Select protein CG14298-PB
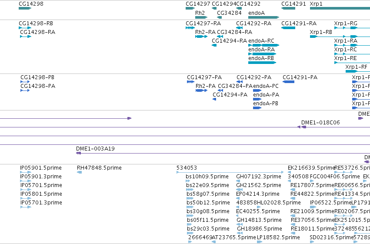The height and width of the screenshot is (244, 370). click(x=25, y=82)
